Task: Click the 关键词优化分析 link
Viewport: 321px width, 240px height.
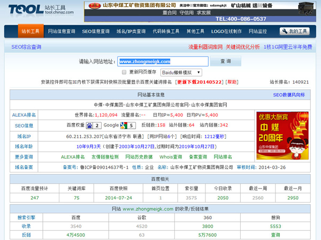Action: click(x=243, y=47)
